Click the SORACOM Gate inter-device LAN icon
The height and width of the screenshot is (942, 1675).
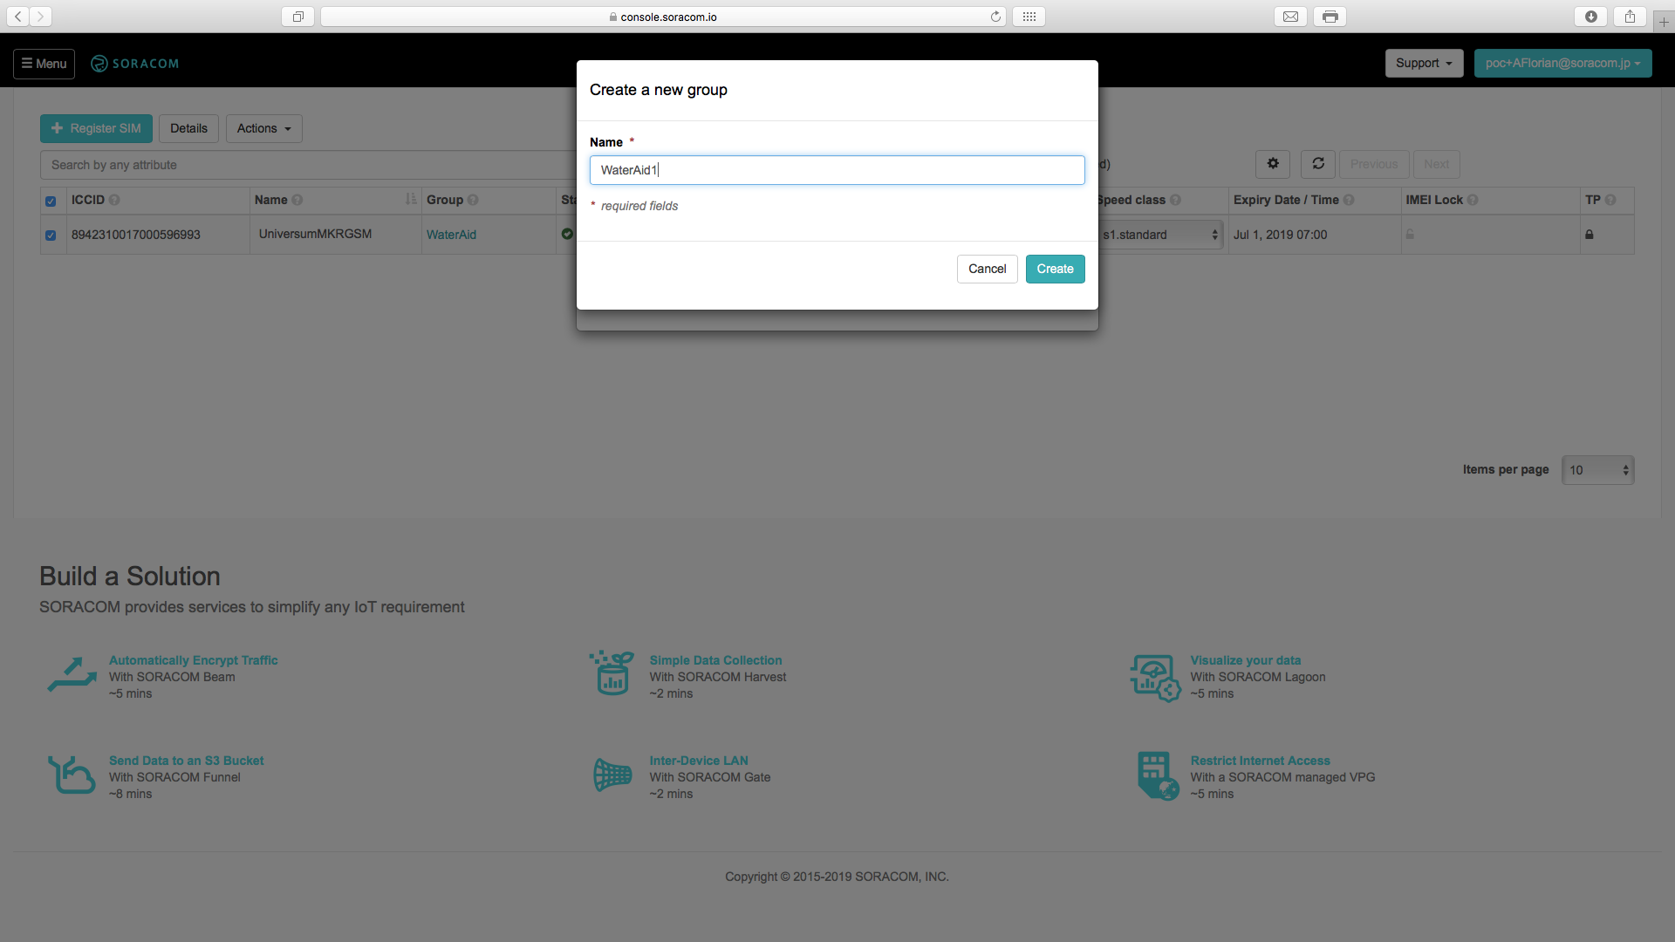tap(612, 775)
